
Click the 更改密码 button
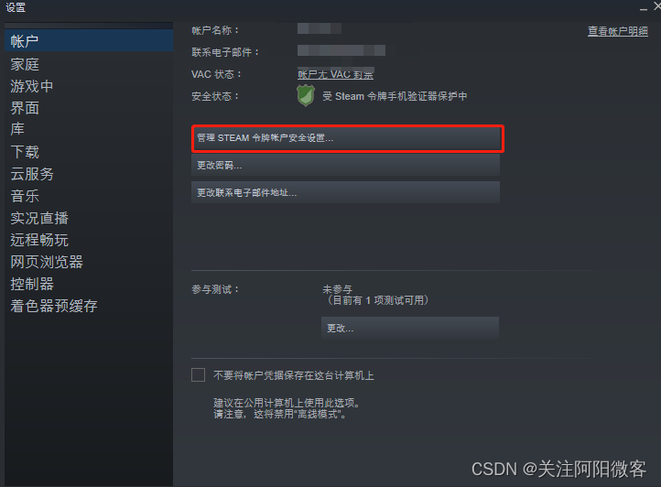[x=345, y=166]
